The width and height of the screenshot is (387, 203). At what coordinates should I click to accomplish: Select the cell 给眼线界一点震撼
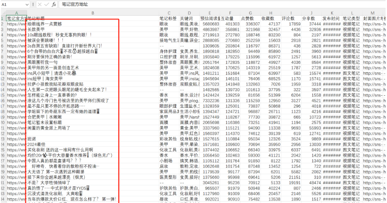coord(93,24)
